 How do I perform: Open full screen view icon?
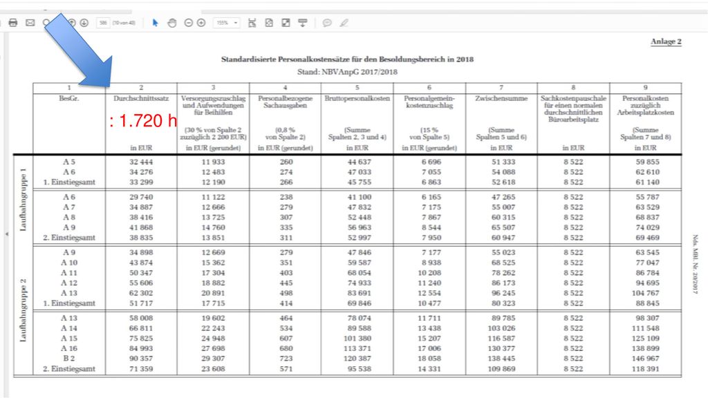pyautogui.click(x=286, y=23)
